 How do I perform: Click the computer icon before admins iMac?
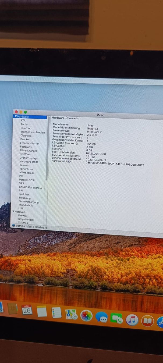coord(13,226)
